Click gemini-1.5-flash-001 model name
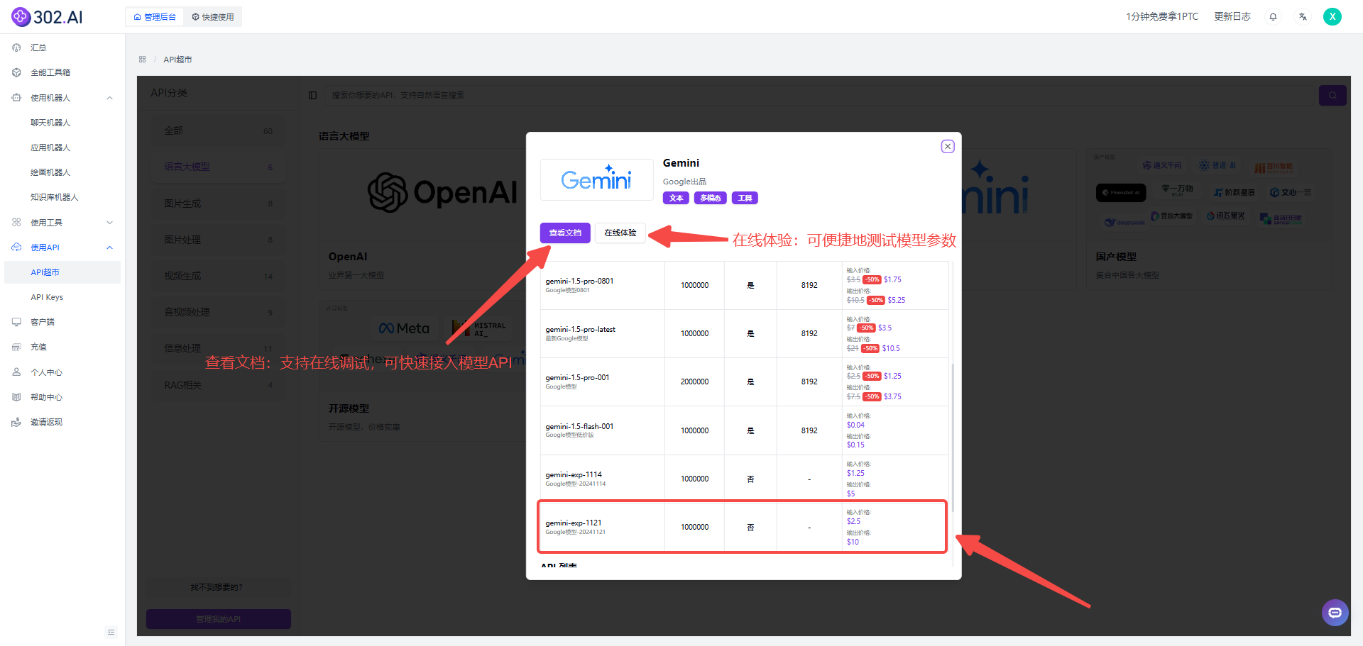The image size is (1363, 646). coord(579,426)
